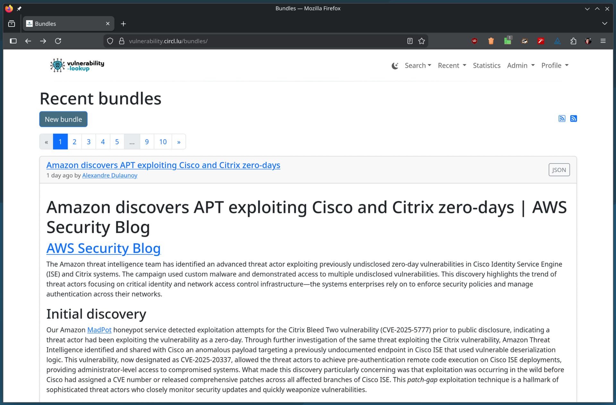Click the solid blue Atom feed icon

(574, 119)
